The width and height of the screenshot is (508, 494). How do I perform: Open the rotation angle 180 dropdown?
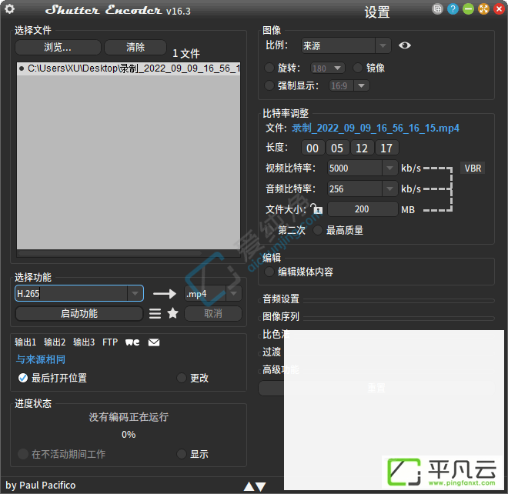(x=328, y=68)
